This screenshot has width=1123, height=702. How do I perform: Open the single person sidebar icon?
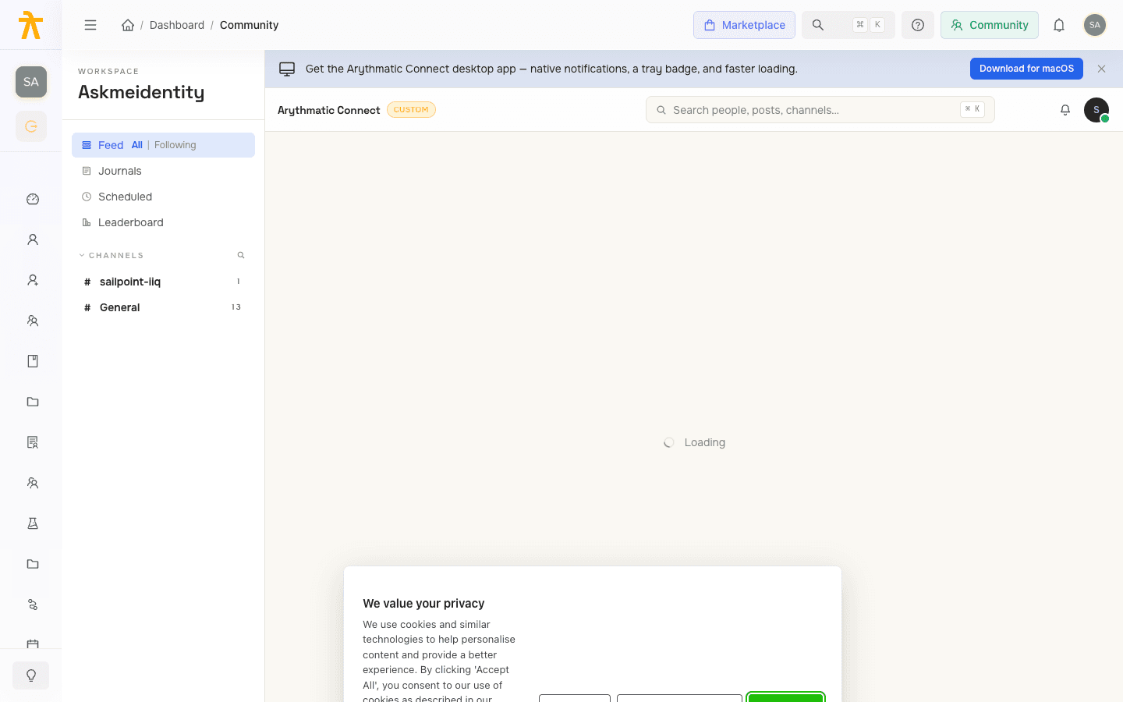coord(33,239)
